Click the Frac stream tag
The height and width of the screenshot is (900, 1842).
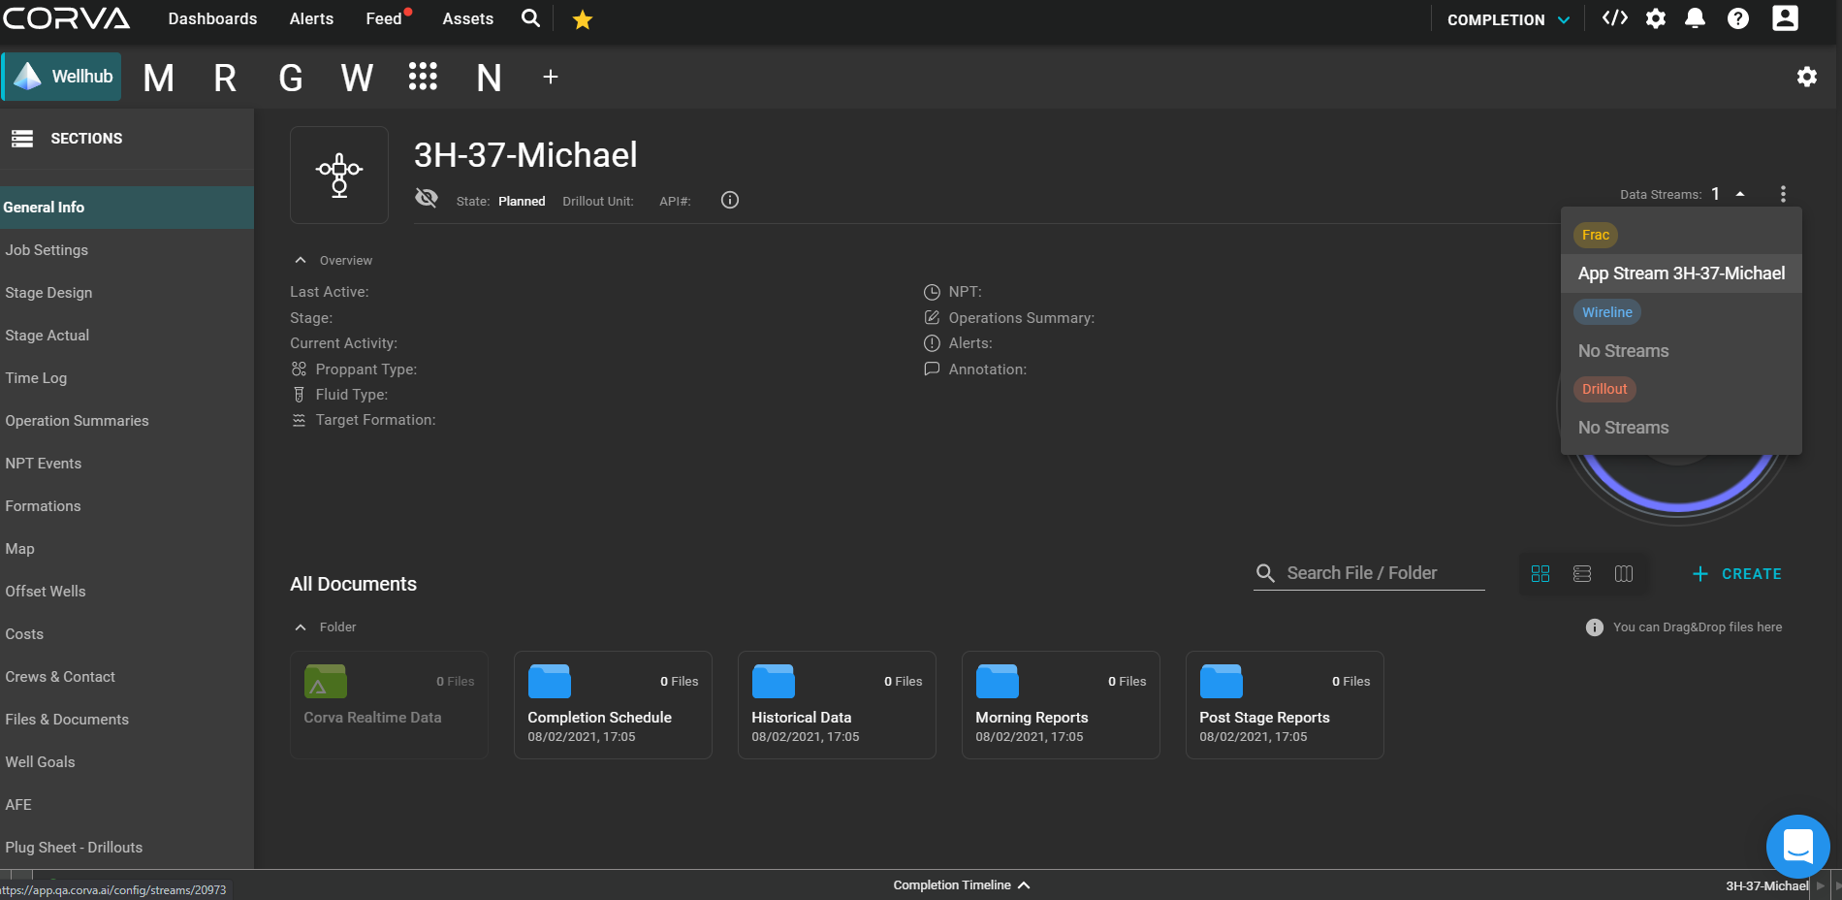tap(1595, 235)
